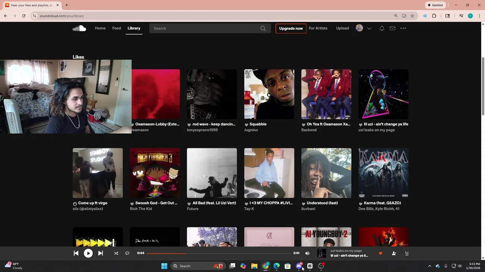The width and height of the screenshot is (485, 272).
Task: Go to the Feed tab
Action: (116, 28)
